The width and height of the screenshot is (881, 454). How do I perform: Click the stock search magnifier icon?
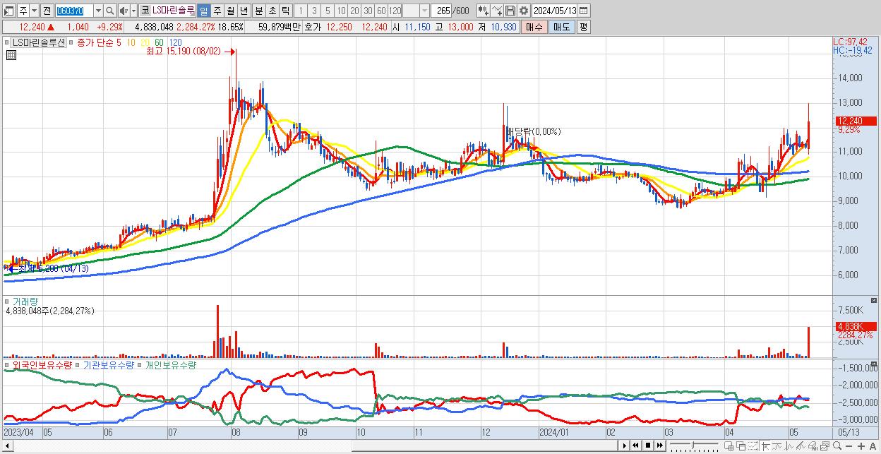pyautogui.click(x=110, y=11)
